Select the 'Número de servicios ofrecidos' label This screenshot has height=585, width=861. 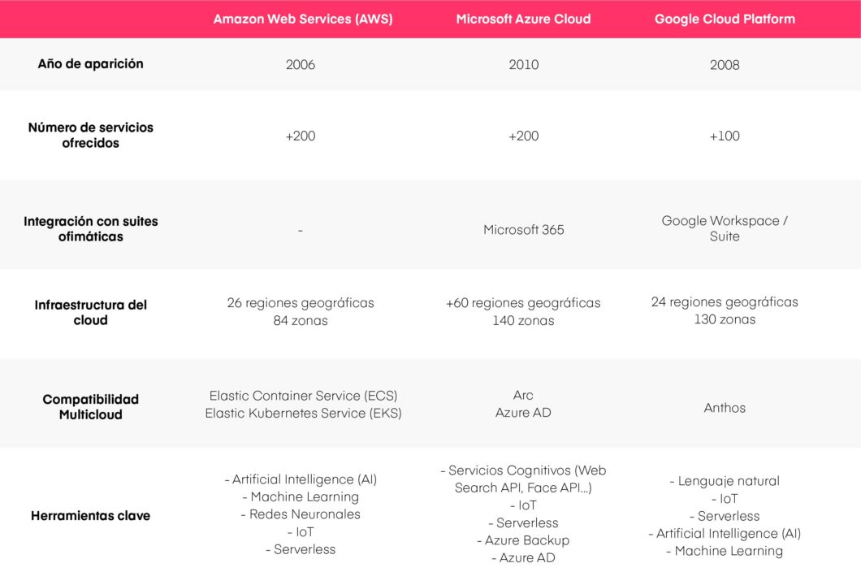pos(90,135)
